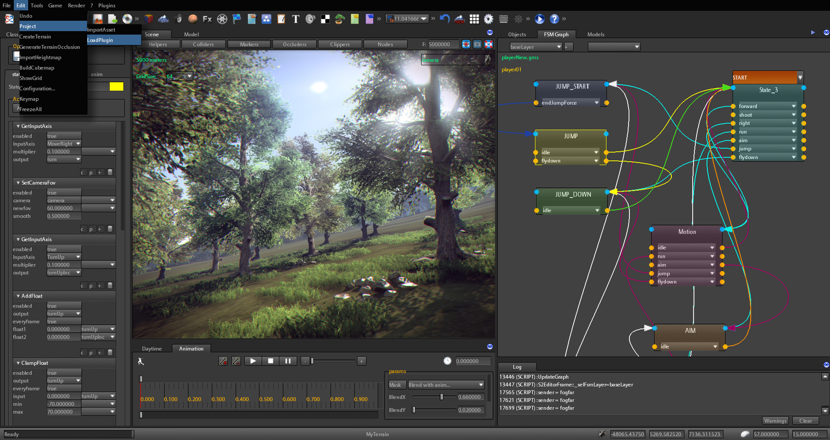
Task: Clear the Log output
Action: [x=805, y=420]
